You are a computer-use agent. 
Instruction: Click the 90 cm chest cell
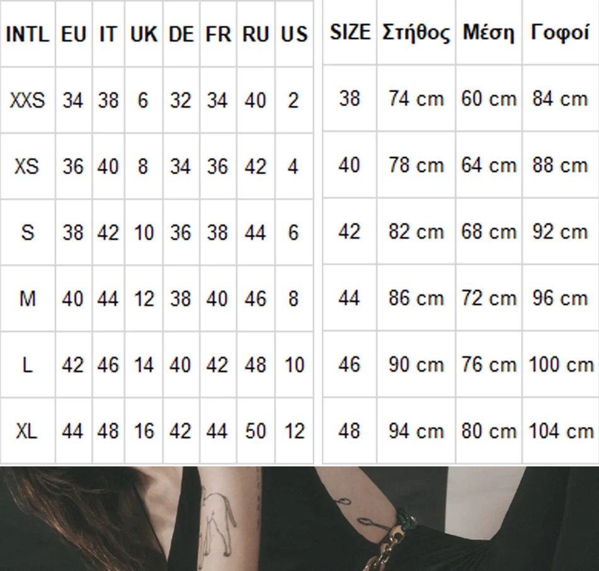click(416, 364)
